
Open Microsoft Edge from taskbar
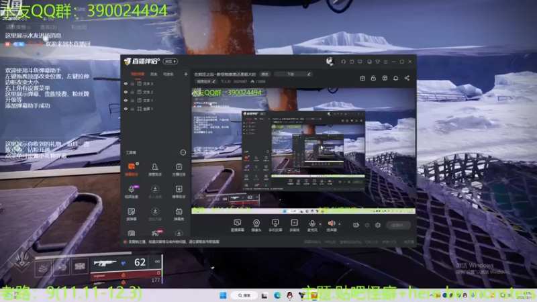277,295
